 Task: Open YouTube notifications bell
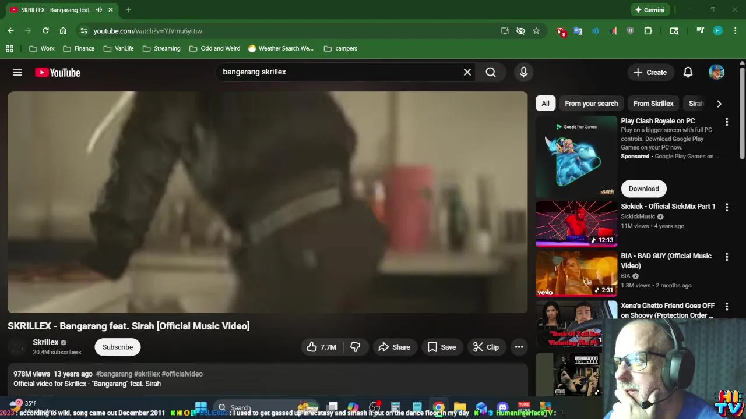(x=688, y=72)
